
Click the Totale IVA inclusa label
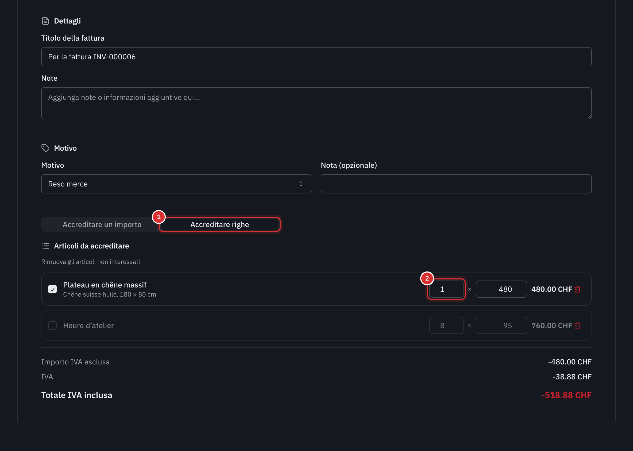click(x=77, y=395)
